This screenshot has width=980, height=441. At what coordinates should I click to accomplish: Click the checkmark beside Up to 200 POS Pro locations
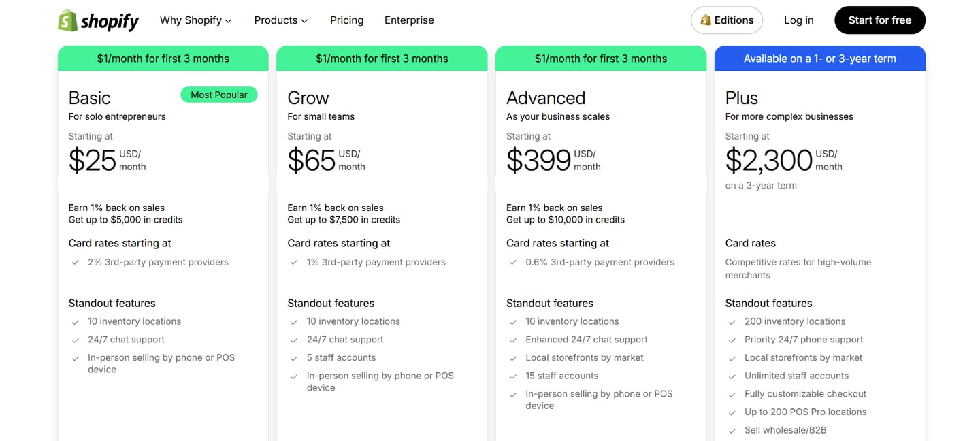coord(732,412)
